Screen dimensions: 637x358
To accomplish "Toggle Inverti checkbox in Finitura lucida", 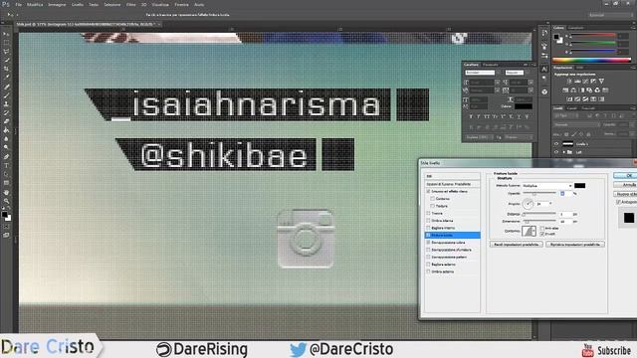I will coord(542,234).
